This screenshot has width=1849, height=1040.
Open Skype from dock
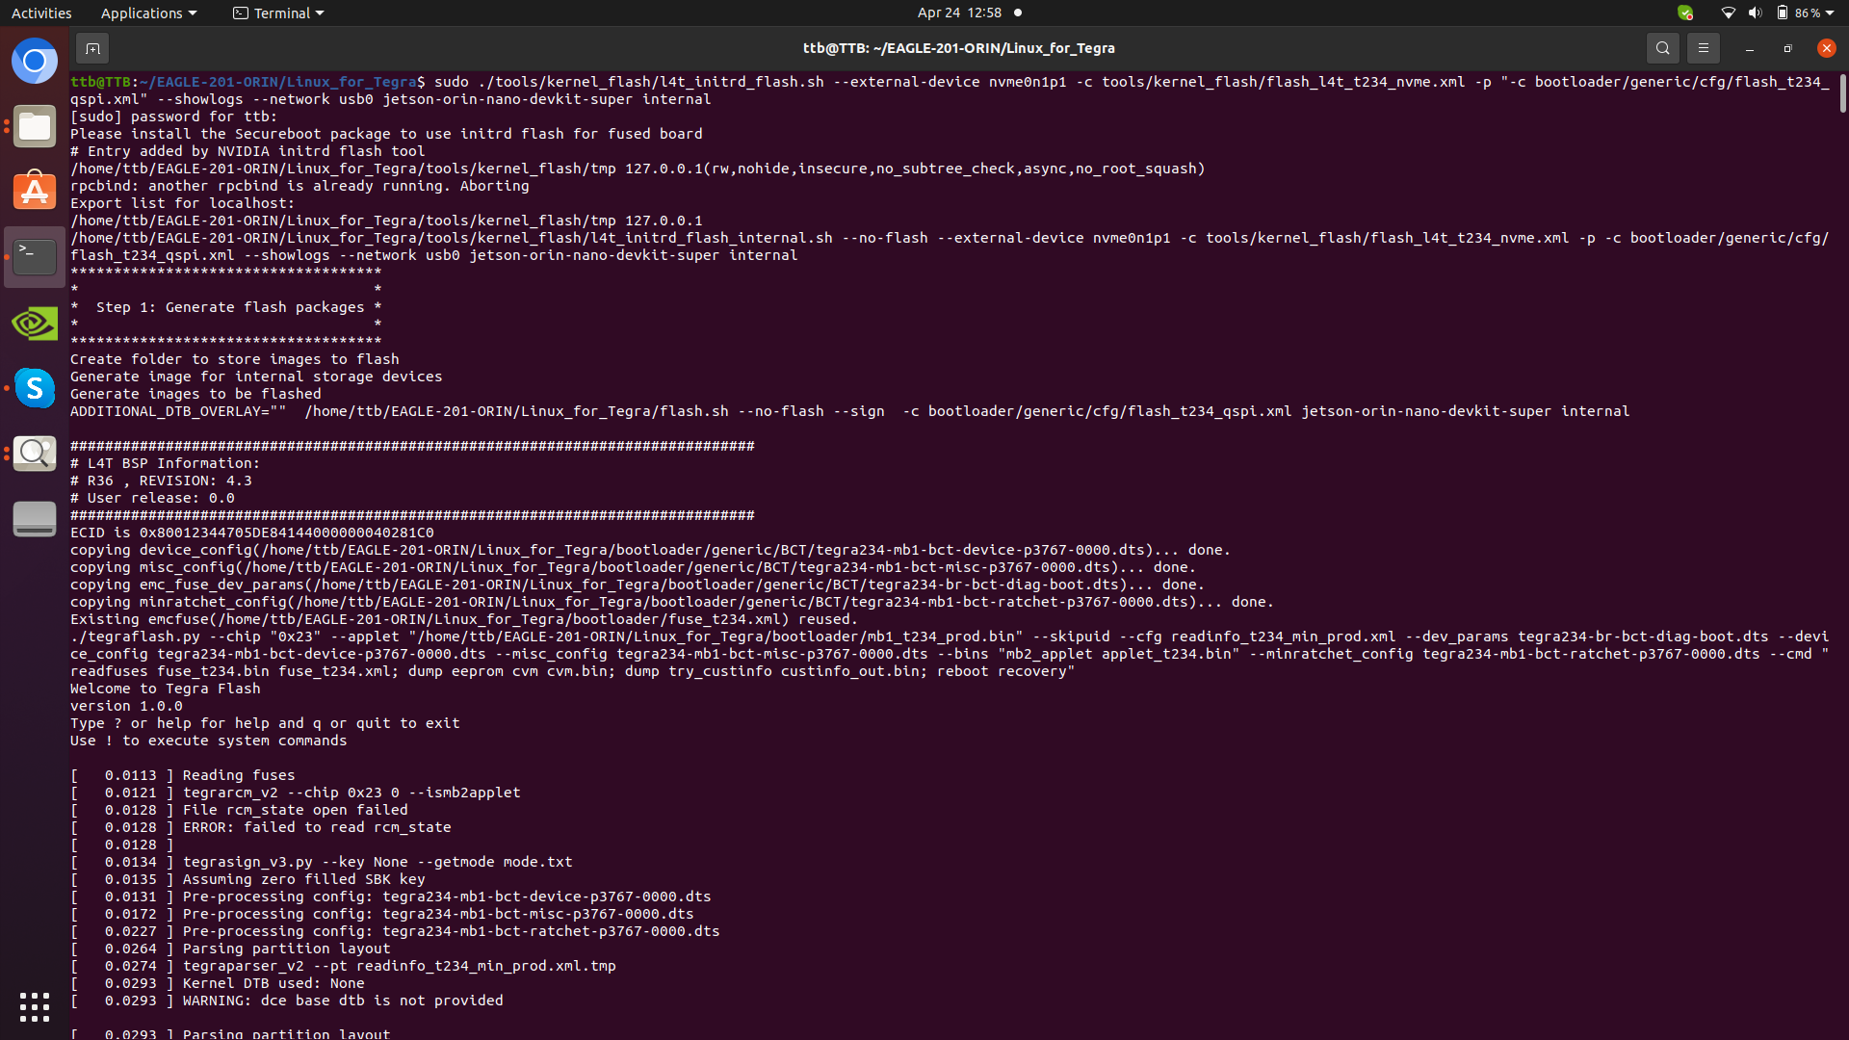[x=35, y=388]
